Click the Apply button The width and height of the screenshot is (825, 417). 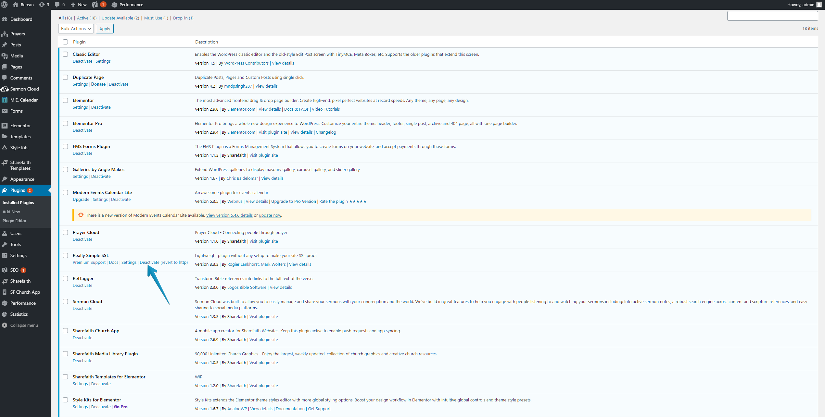tap(105, 29)
